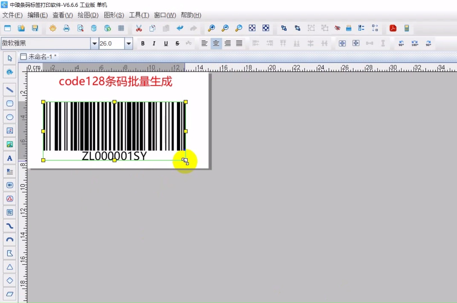Screen dimensions: 457x303
Task: Open the 文件(F) menu
Action: (12, 15)
